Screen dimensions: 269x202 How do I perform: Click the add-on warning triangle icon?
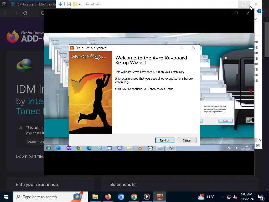[21, 128]
